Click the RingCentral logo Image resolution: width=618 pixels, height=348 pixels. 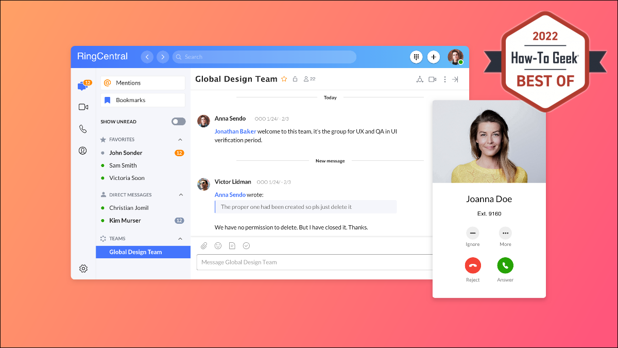102,57
